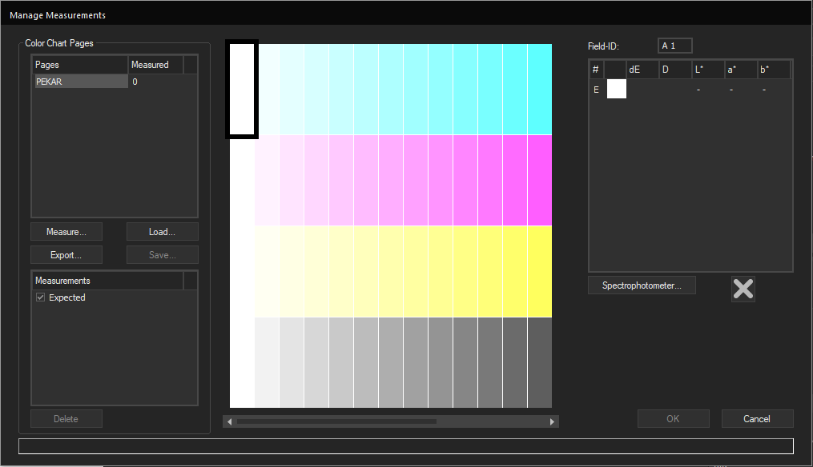Toggle the Expected measurement checkbox
This screenshot has width=813, height=467.
point(40,297)
